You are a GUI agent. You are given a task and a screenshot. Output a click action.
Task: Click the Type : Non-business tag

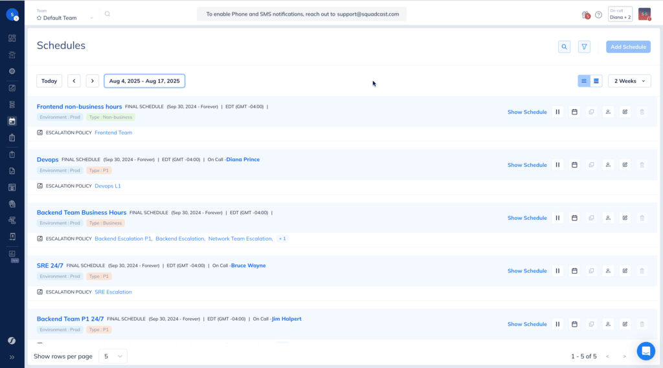[110, 117]
